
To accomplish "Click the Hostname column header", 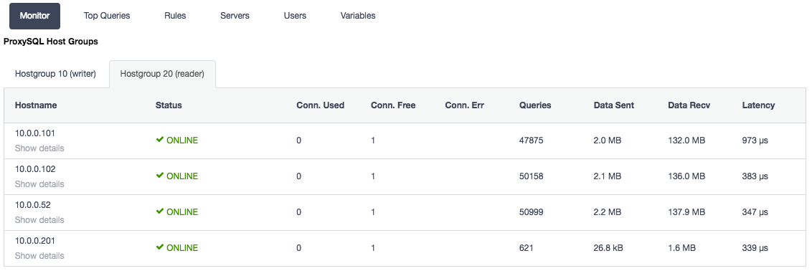I will pyautogui.click(x=36, y=105).
